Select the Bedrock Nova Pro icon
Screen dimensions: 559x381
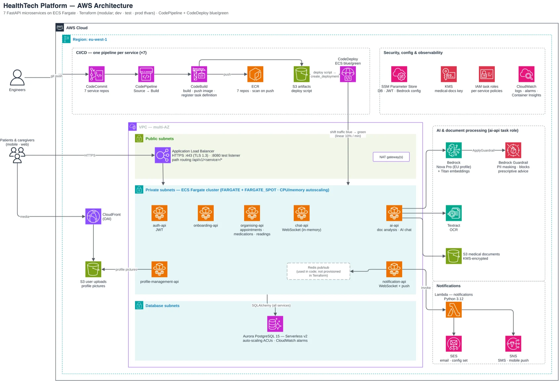coord(454,150)
